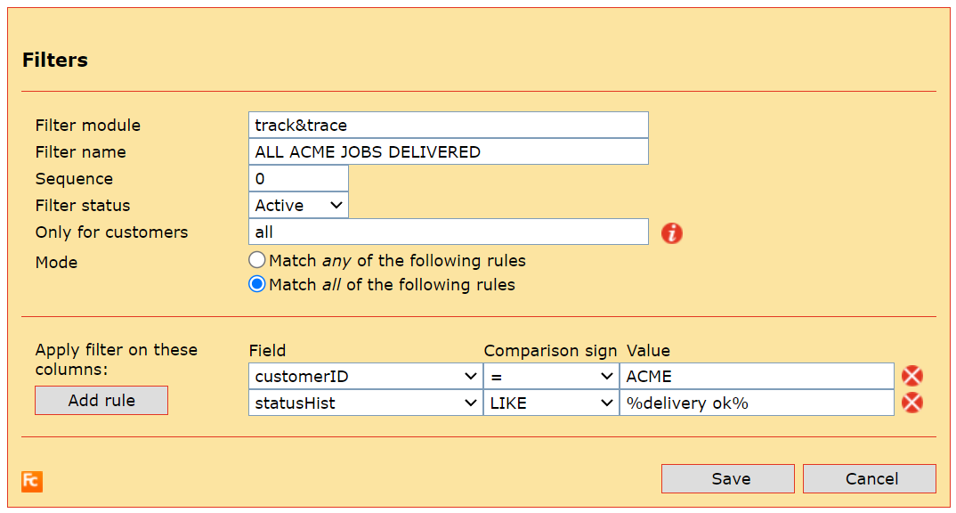Image resolution: width=956 pixels, height=513 pixels.
Task: Click the orange Fc logo icon
Action: tap(32, 481)
